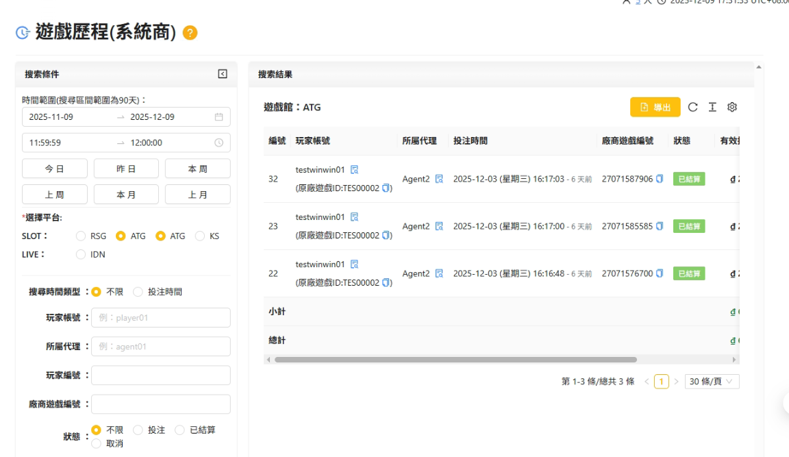
Task: Click next page arrow in pagination
Action: pyautogui.click(x=676, y=382)
